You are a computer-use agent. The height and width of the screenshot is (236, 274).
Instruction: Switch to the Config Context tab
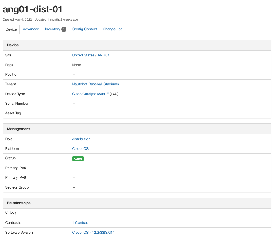coord(84,29)
